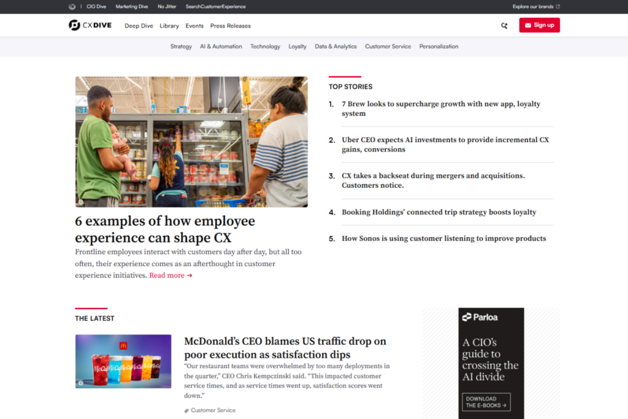Open the Library section

[169, 26]
